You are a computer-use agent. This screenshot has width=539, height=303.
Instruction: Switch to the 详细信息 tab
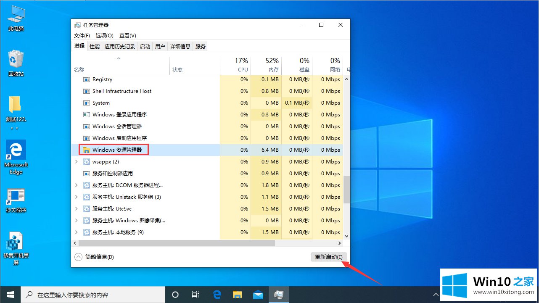click(x=180, y=47)
